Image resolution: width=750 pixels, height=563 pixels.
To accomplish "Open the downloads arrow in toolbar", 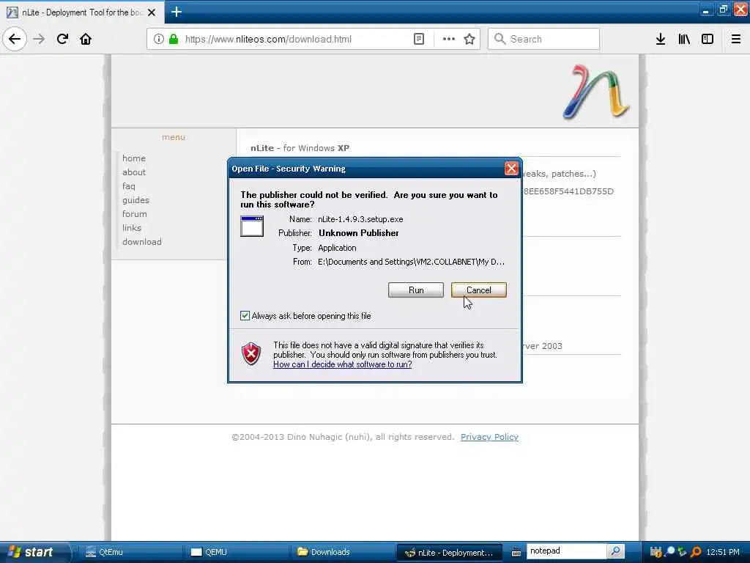I will click(660, 40).
